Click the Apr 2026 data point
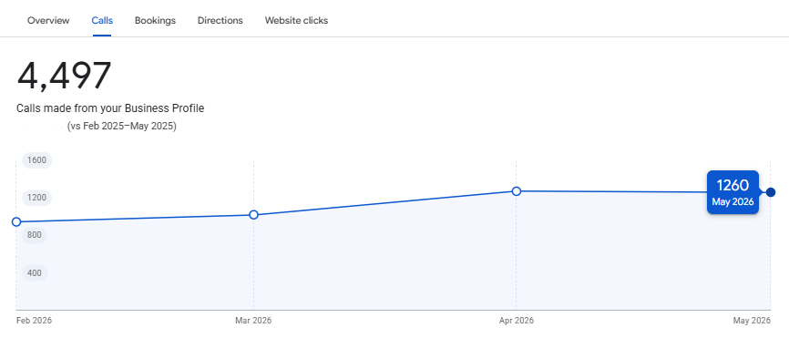 [x=517, y=191]
